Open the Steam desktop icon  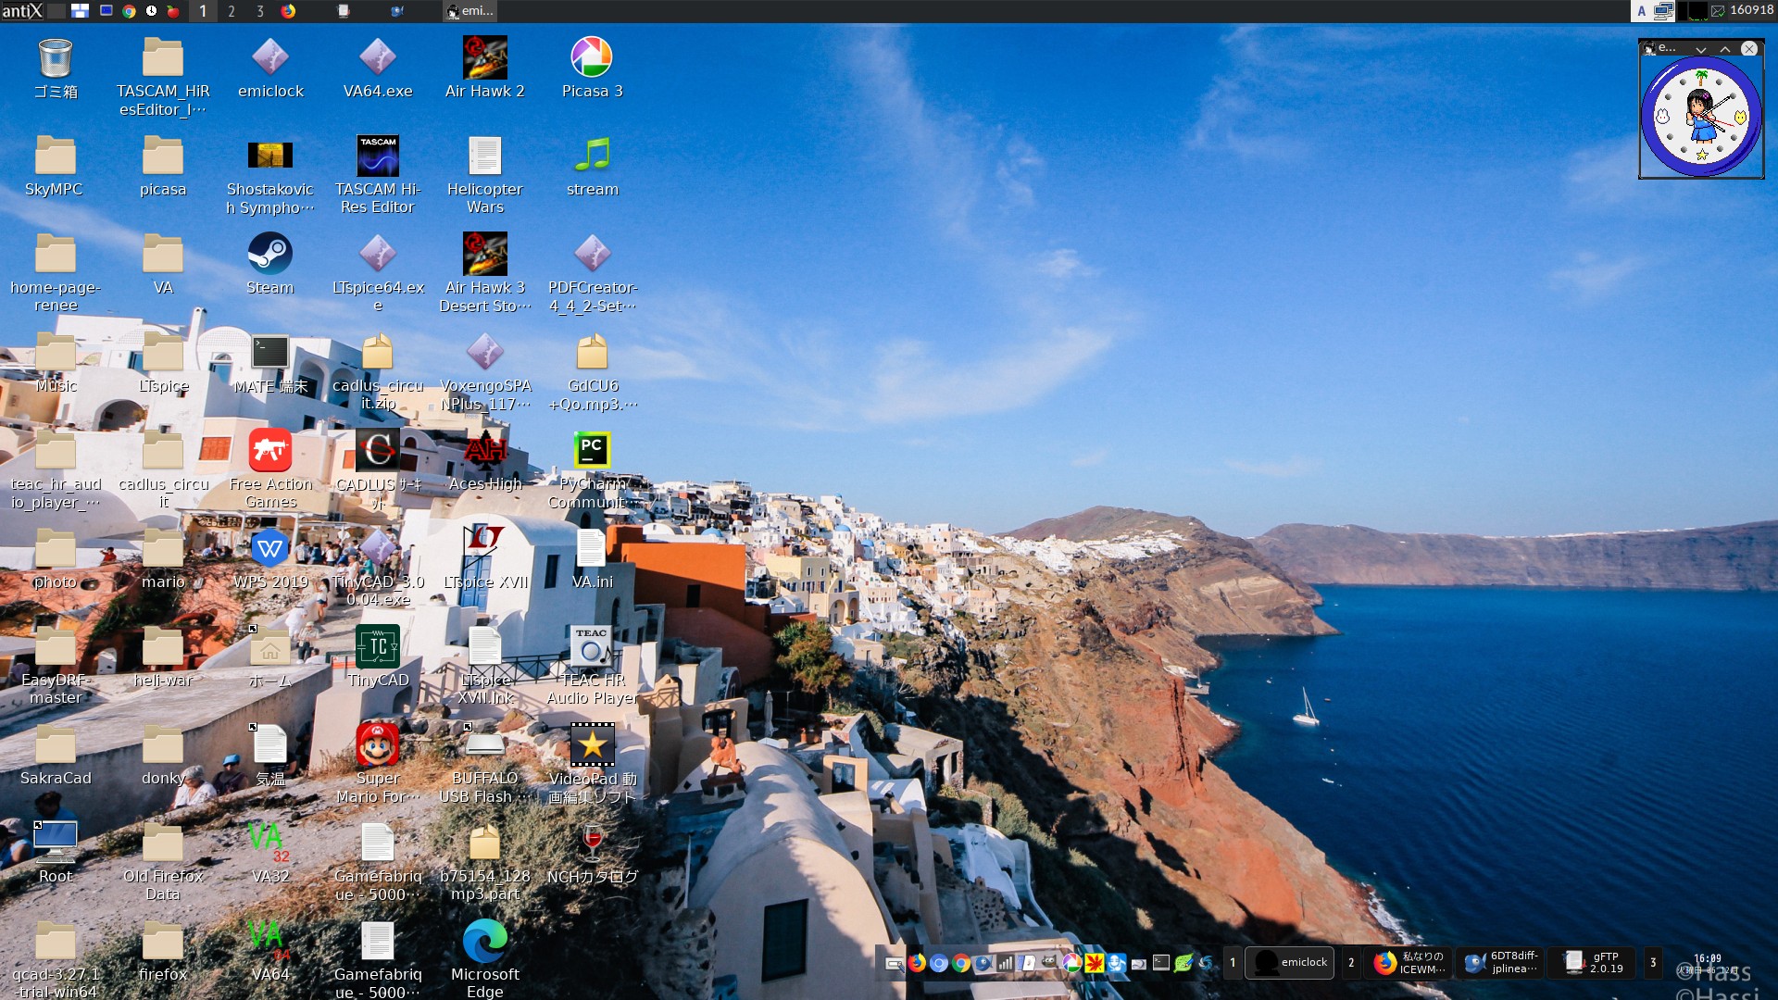point(269,254)
